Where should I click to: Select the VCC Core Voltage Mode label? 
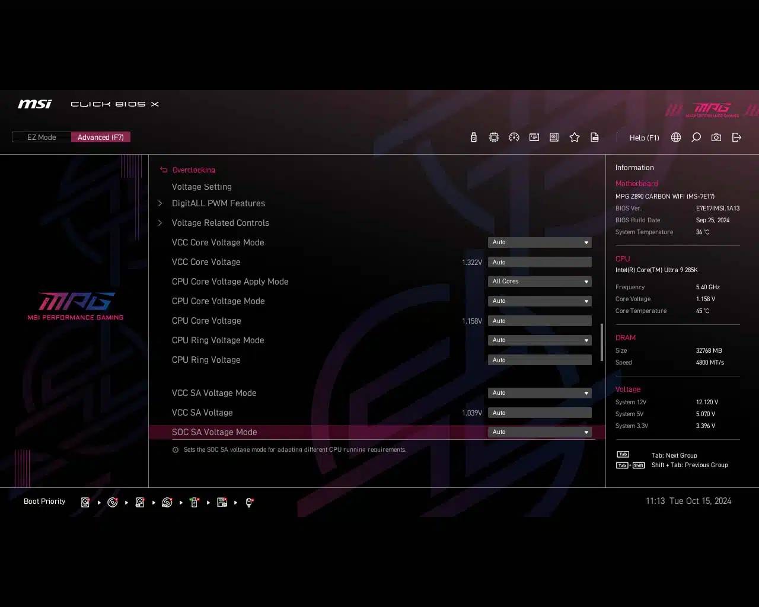click(x=218, y=242)
